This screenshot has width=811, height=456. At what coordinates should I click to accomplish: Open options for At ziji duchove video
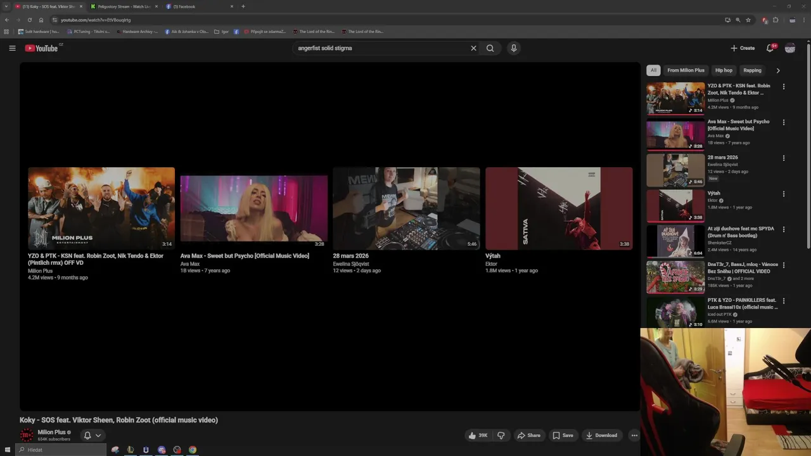click(x=784, y=230)
